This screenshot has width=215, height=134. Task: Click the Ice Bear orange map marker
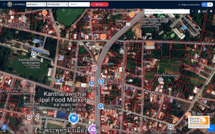[188, 115]
